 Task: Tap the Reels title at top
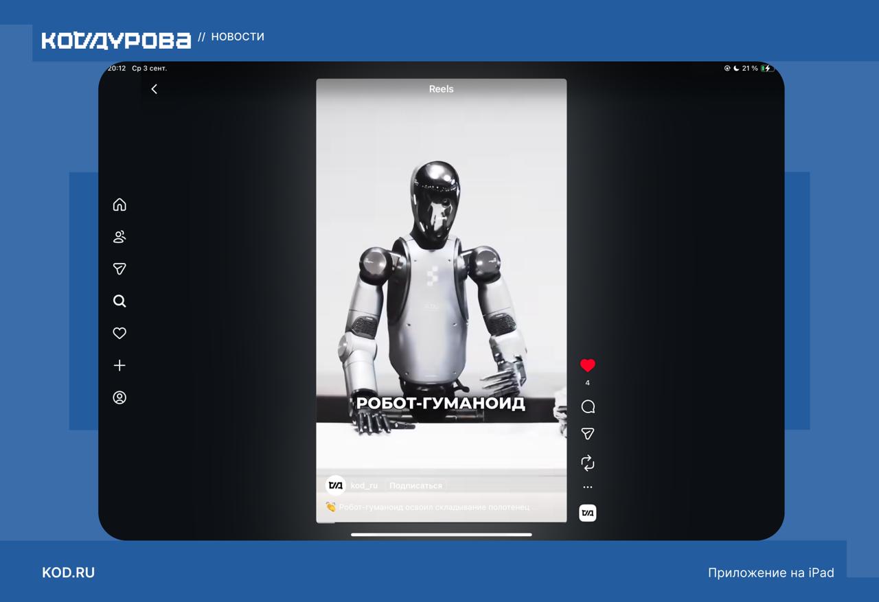pos(441,89)
